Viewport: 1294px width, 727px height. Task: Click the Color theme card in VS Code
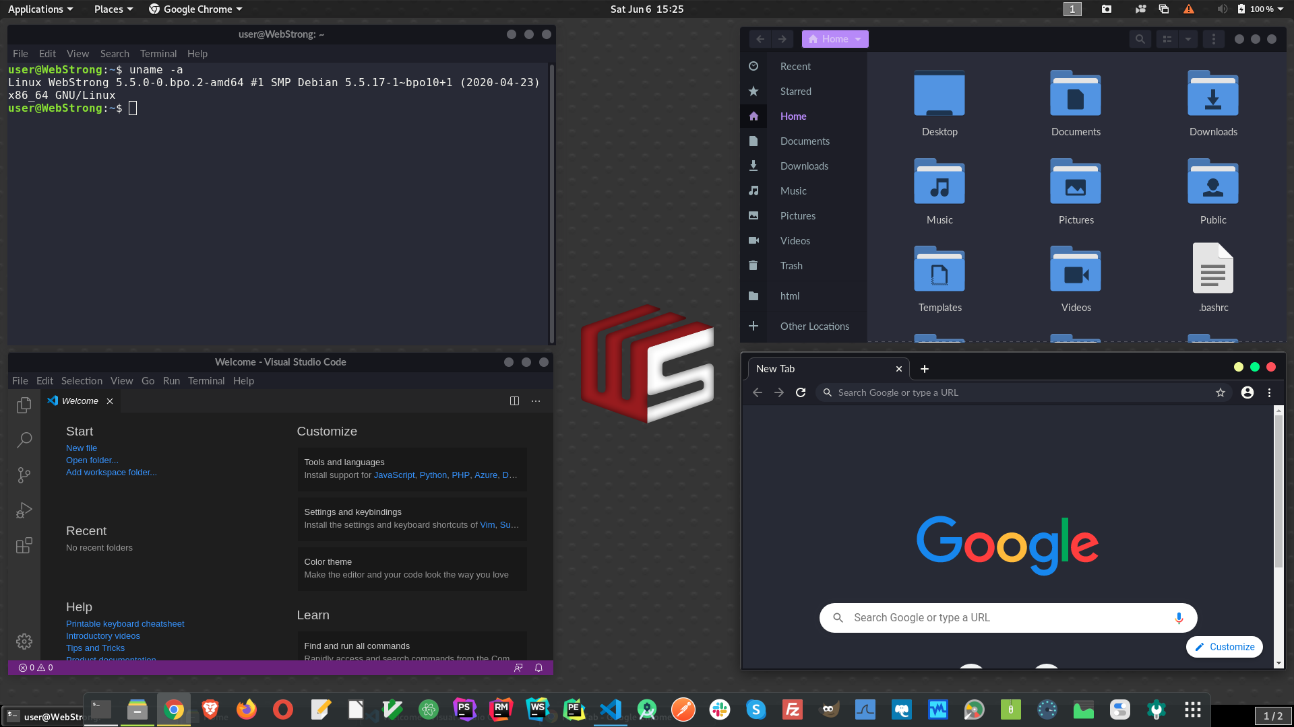click(x=412, y=568)
